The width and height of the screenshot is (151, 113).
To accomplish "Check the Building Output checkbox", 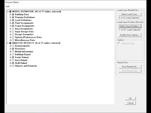I will pos(13,54).
